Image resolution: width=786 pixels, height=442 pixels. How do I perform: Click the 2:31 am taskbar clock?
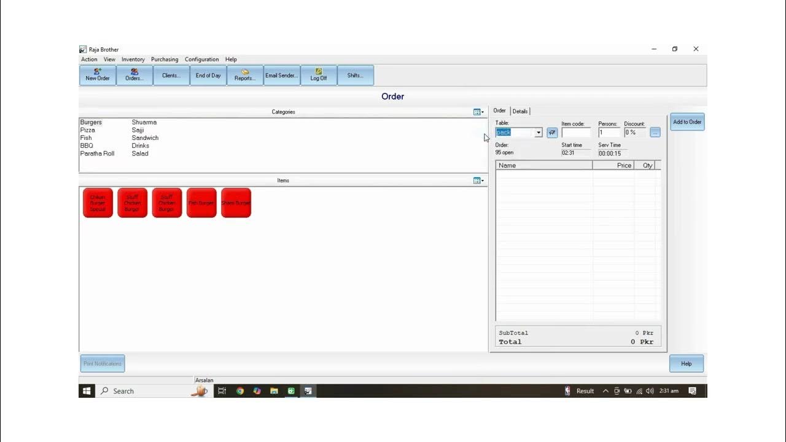click(x=669, y=391)
